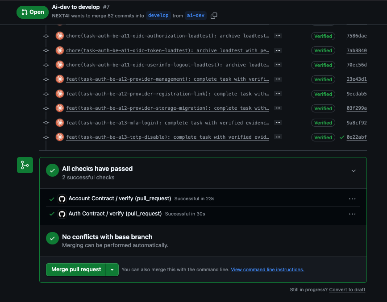This screenshot has width=387, height=302.
Task: Expand commit message of a13-mfa-login commit
Action: coord(278,122)
